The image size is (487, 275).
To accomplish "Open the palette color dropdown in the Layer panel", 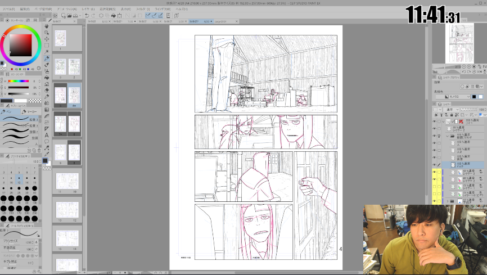I will click(437, 109).
